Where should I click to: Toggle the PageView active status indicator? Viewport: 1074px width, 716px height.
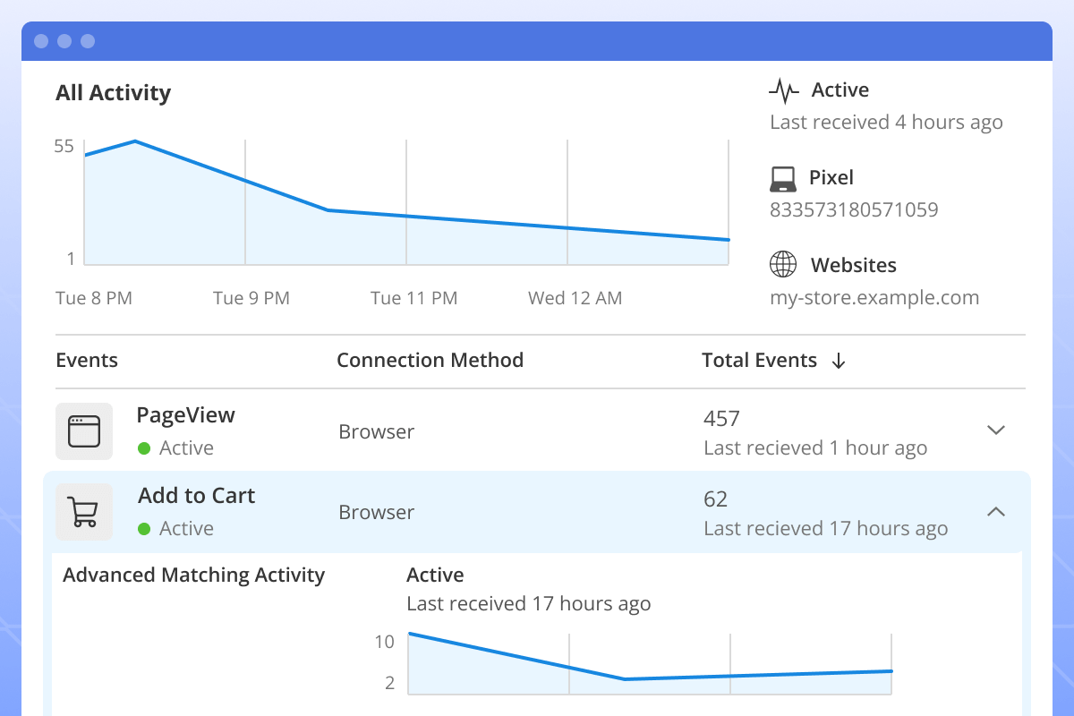click(144, 447)
